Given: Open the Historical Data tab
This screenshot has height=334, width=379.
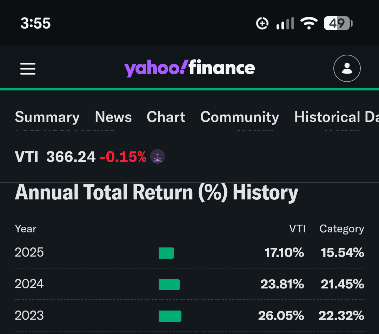Looking at the screenshot, I should [337, 117].
